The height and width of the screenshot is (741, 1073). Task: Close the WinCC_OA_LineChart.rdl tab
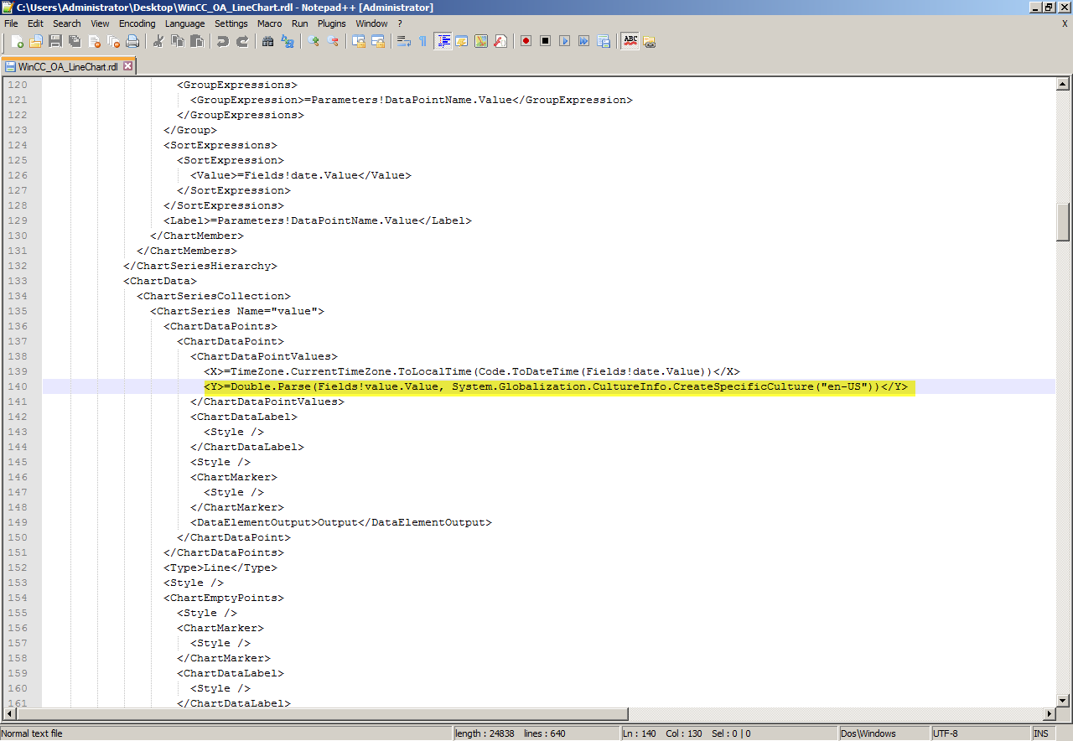click(x=128, y=65)
